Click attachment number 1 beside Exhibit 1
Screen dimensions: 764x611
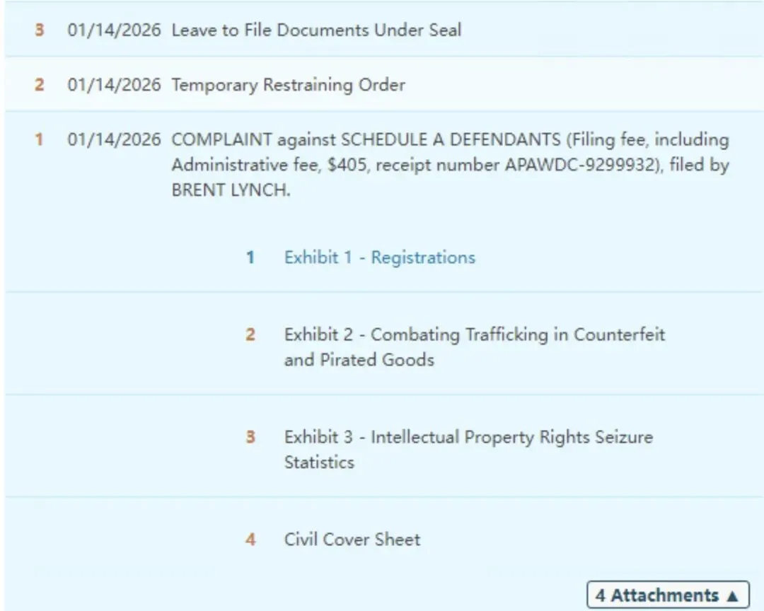coord(250,257)
